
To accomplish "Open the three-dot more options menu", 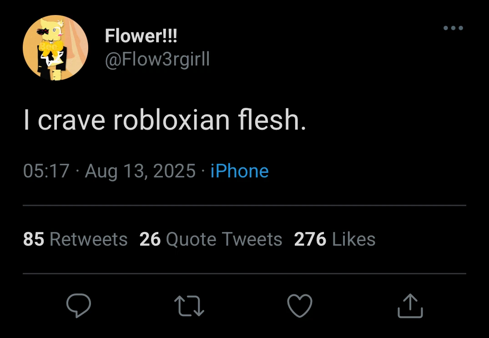I will pos(453,28).
